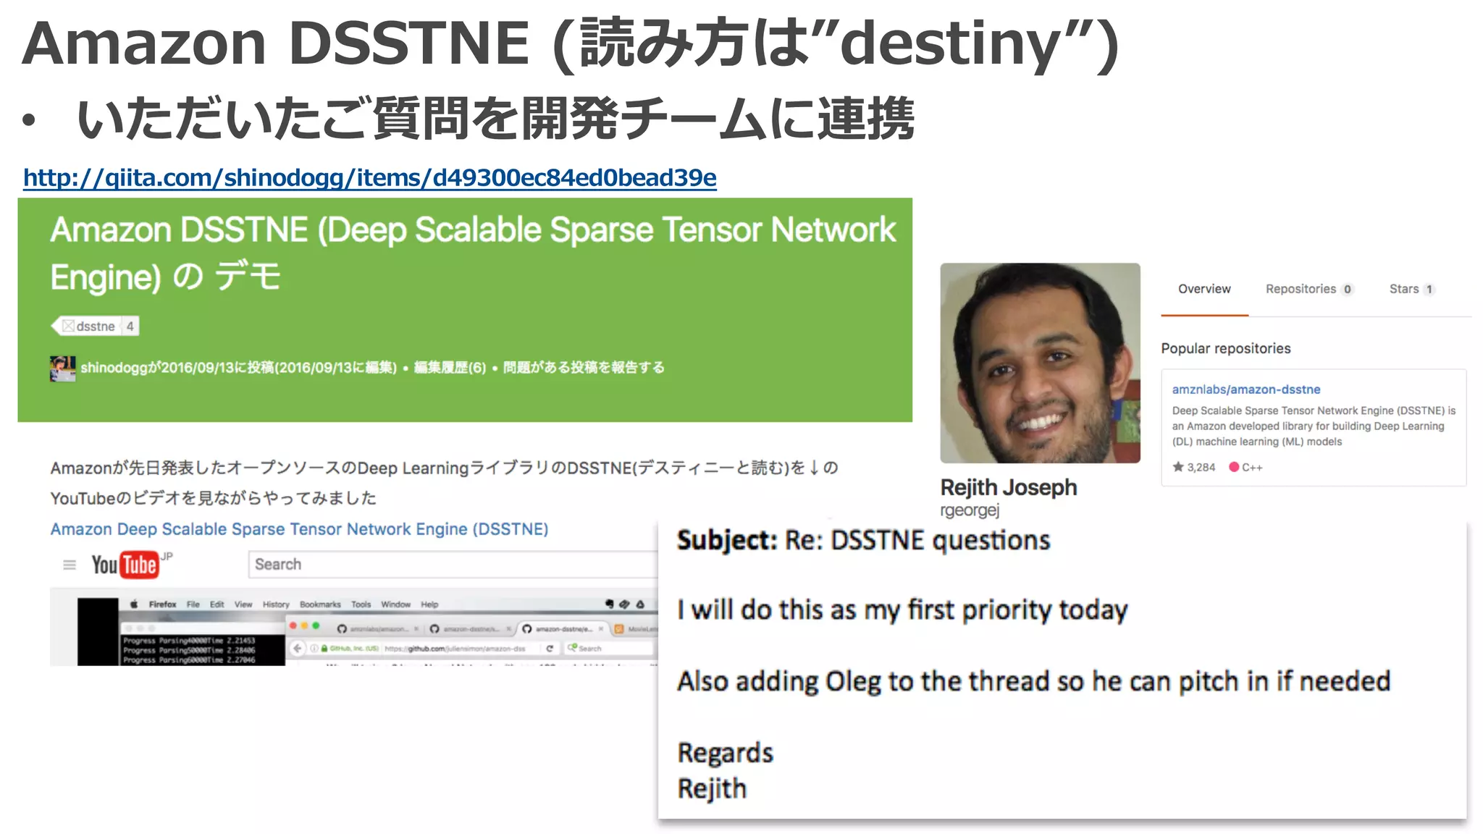Image resolution: width=1483 pixels, height=834 pixels.
Task: Open the YouTube hamburger menu
Action: click(x=70, y=565)
